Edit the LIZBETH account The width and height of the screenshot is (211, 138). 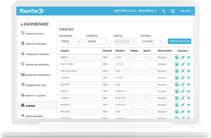click(x=183, y=98)
